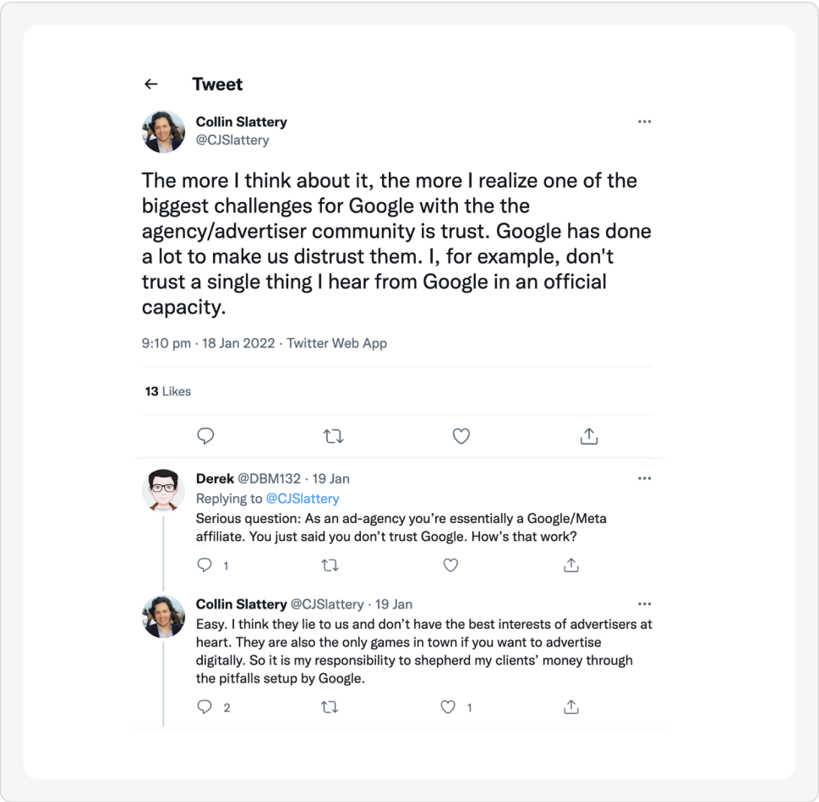Click Collin Slattery's display name
This screenshot has height=802, width=819.
pyautogui.click(x=241, y=122)
